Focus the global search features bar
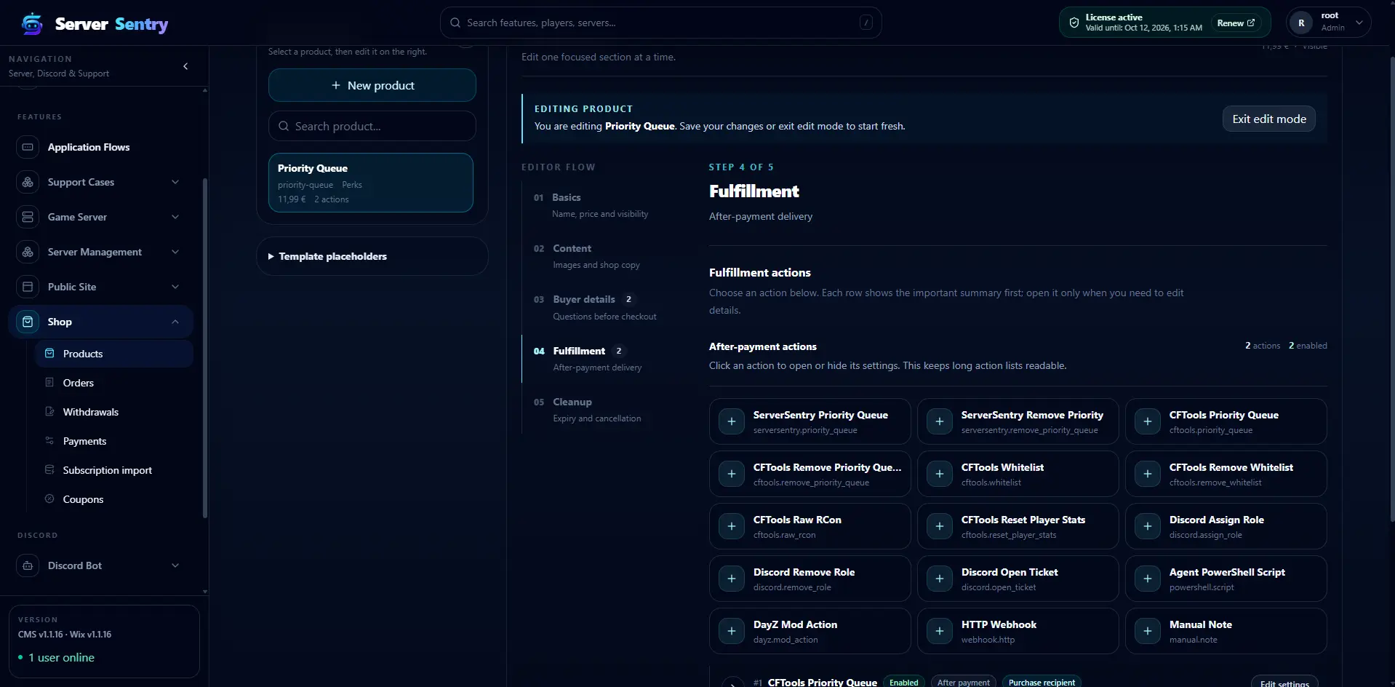This screenshot has width=1395, height=687. point(660,23)
